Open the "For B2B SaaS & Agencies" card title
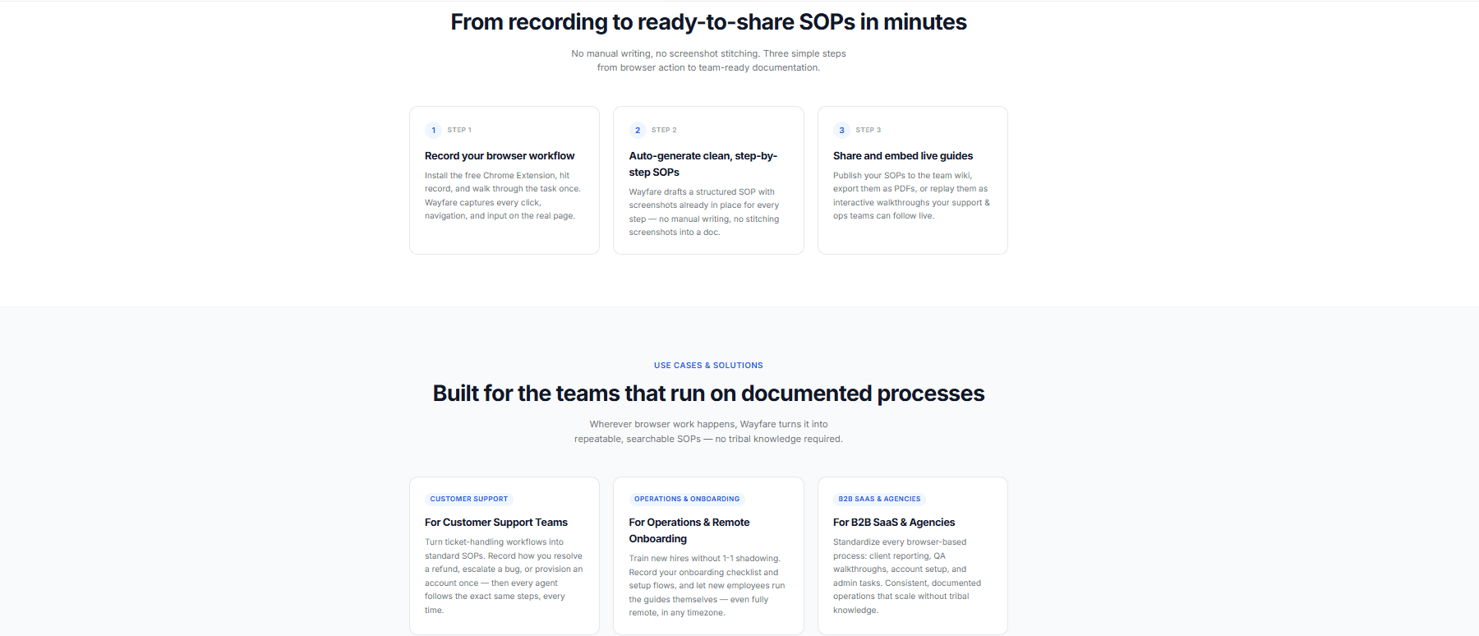The height and width of the screenshot is (636, 1479). [x=894, y=523]
